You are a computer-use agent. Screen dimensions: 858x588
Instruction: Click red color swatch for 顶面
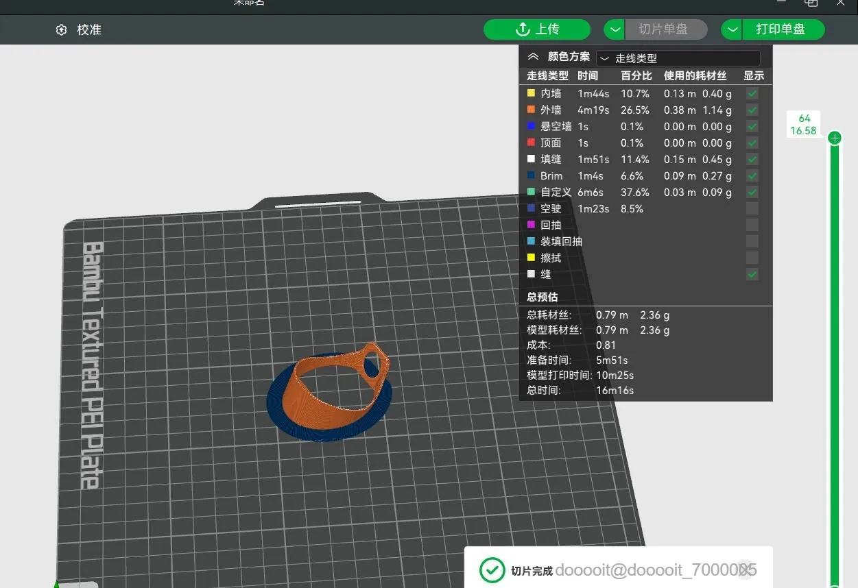531,142
